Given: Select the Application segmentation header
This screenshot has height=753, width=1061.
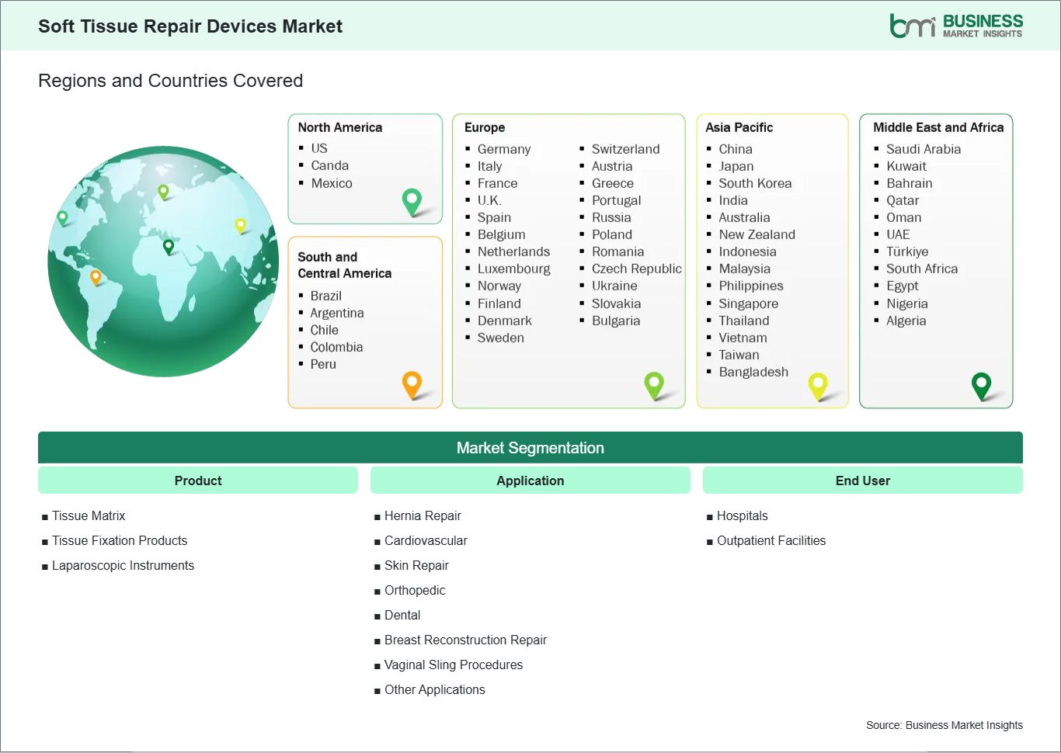Looking at the screenshot, I should (x=530, y=481).
